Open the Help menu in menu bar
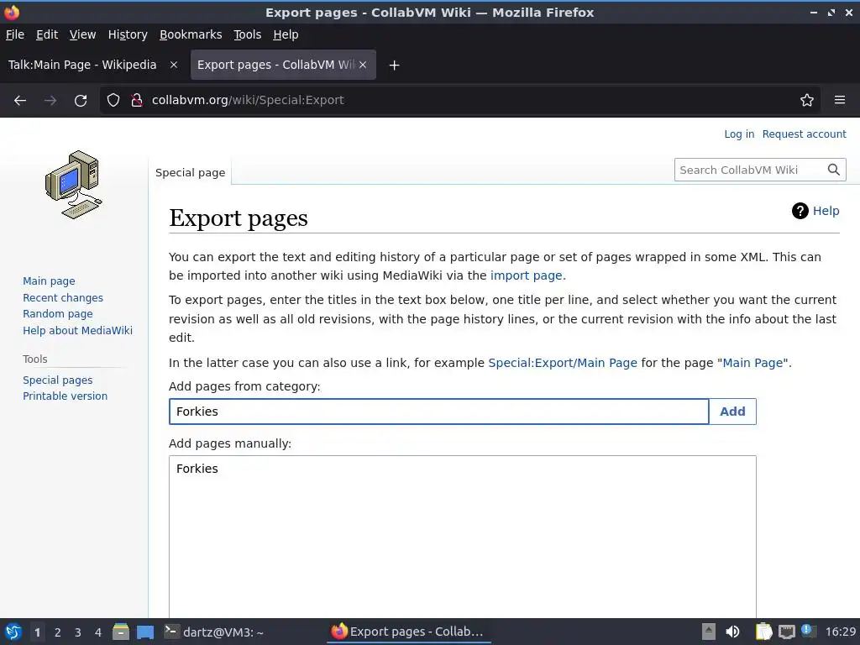Screen dimensions: 860x645 coord(286,34)
